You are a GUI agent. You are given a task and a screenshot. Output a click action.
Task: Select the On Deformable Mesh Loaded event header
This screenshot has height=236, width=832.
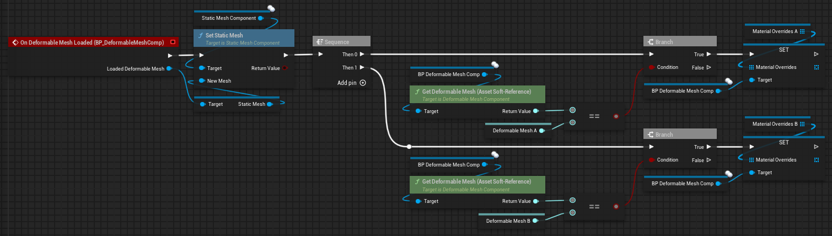pyautogui.click(x=91, y=42)
